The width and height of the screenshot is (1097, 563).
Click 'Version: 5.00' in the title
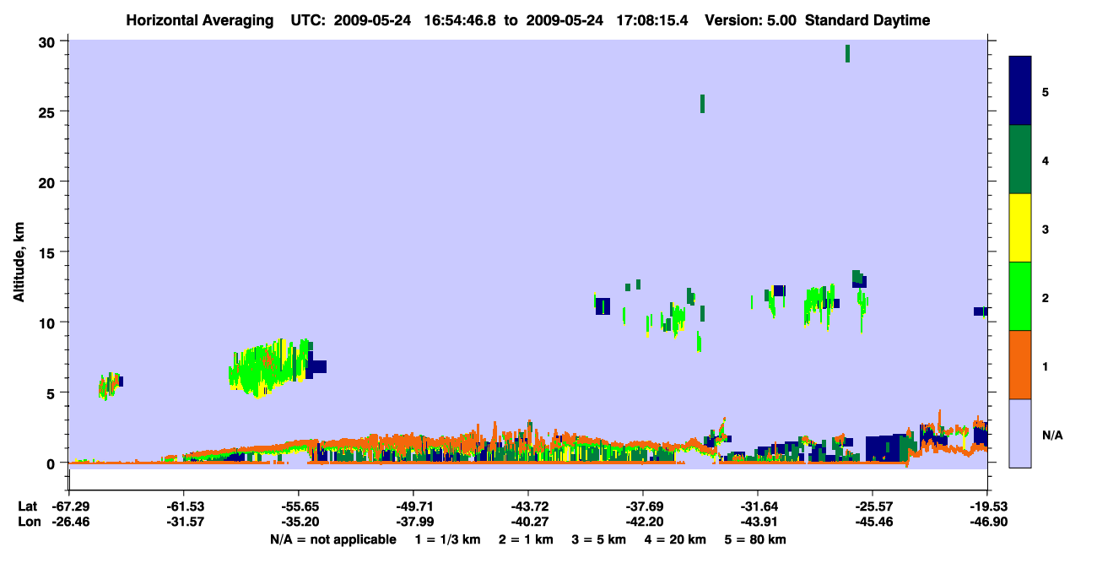tap(749, 21)
